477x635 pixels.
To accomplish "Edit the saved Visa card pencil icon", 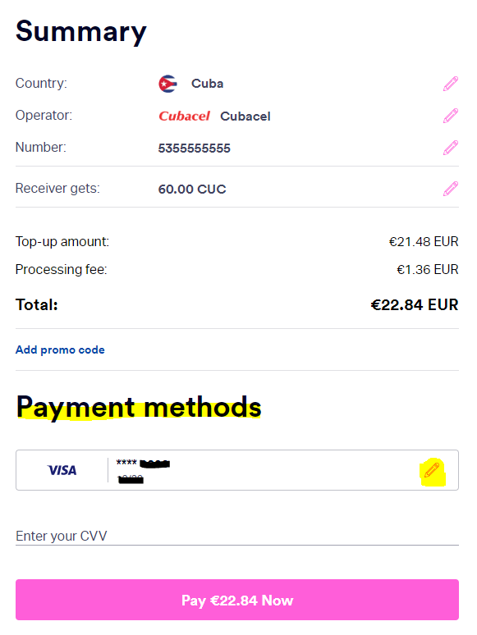I will (432, 470).
